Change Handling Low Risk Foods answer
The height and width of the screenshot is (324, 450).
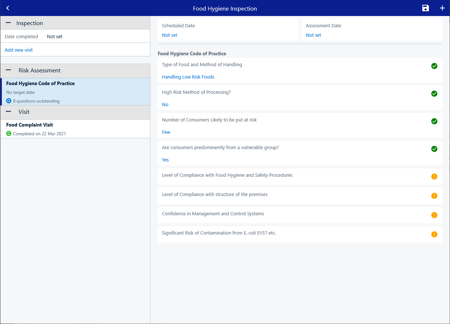pos(188,77)
